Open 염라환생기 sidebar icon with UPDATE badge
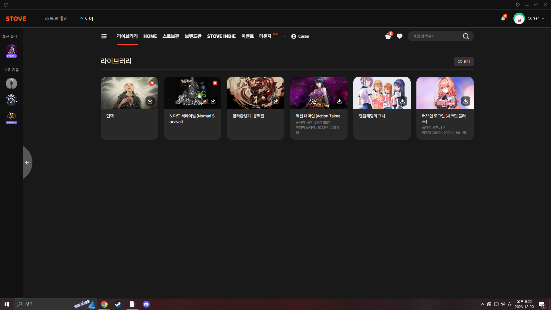 (11, 118)
